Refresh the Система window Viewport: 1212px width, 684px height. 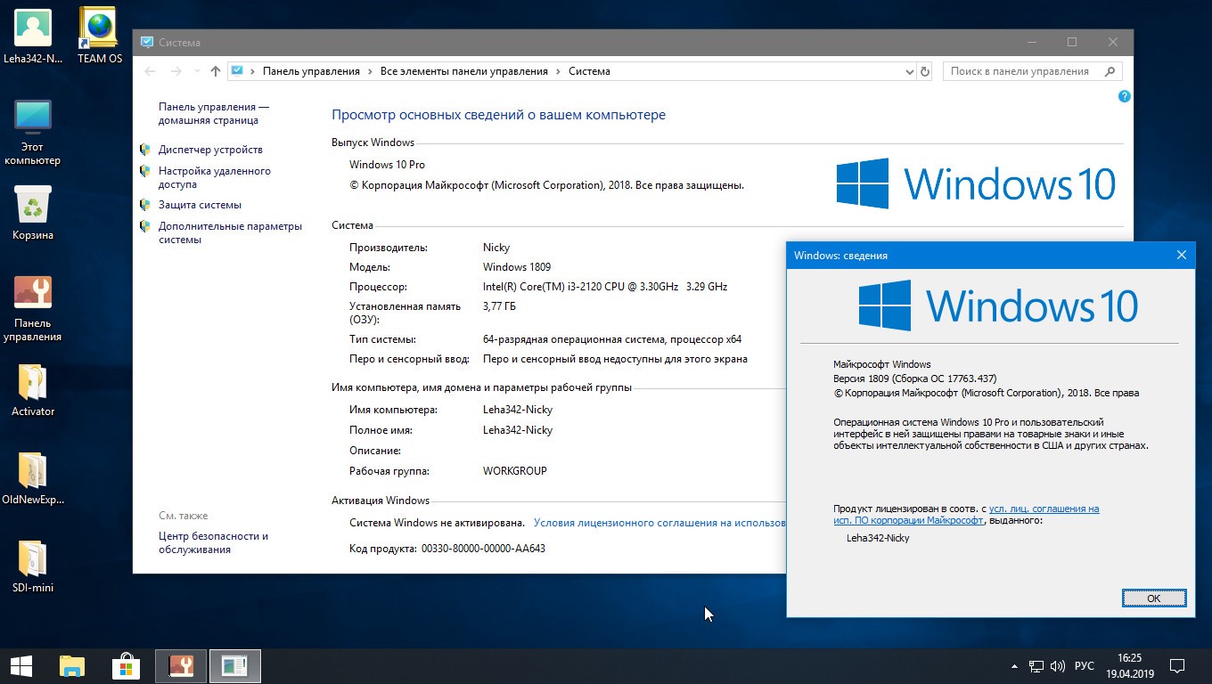point(924,71)
